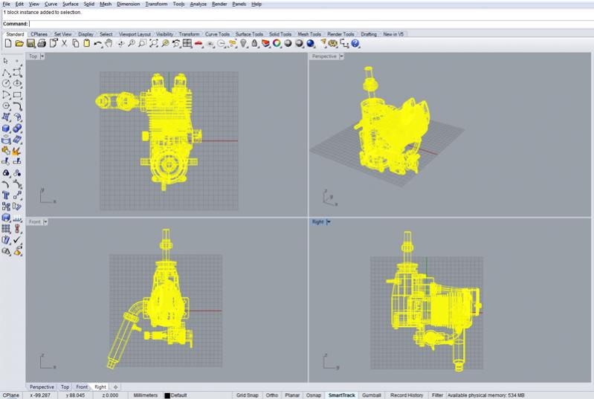Click the Explode icon in sidebar
This screenshot has height=399, width=594.
click(17, 151)
